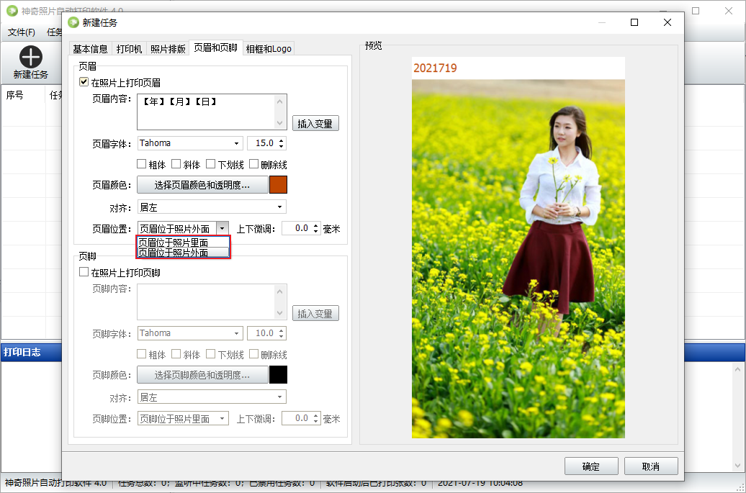The image size is (746, 493).
Task: Toggle header 删除线 checkbox
Action: tap(254, 164)
